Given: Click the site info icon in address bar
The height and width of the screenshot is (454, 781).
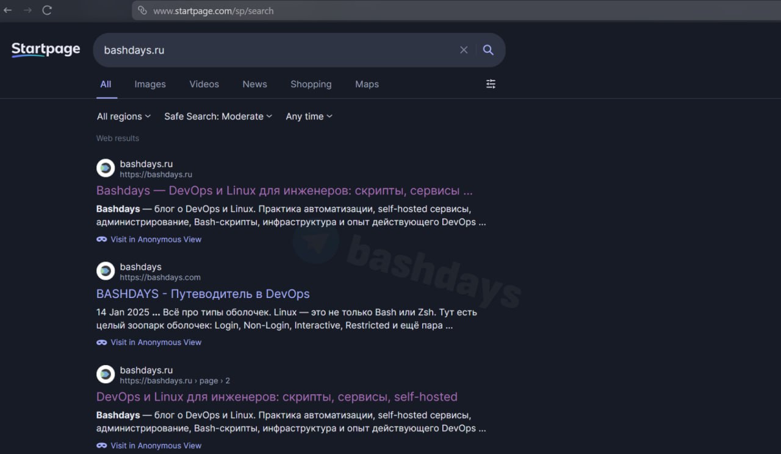Looking at the screenshot, I should 142,10.
